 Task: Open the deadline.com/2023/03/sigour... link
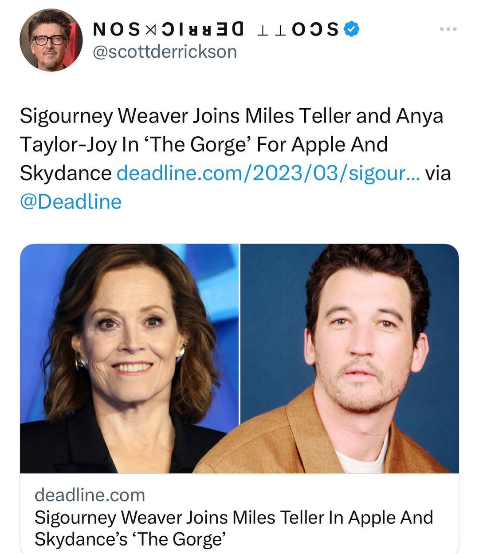[x=268, y=173]
